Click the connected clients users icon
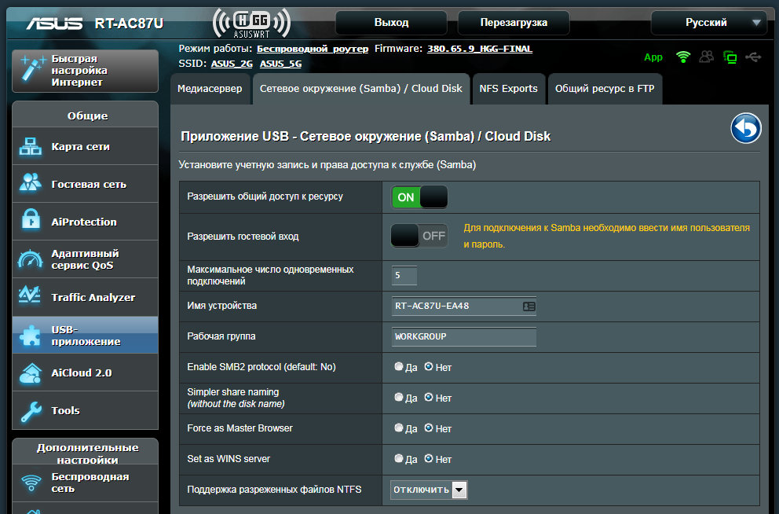Viewport: 779px width, 514px height. pyautogui.click(x=707, y=57)
